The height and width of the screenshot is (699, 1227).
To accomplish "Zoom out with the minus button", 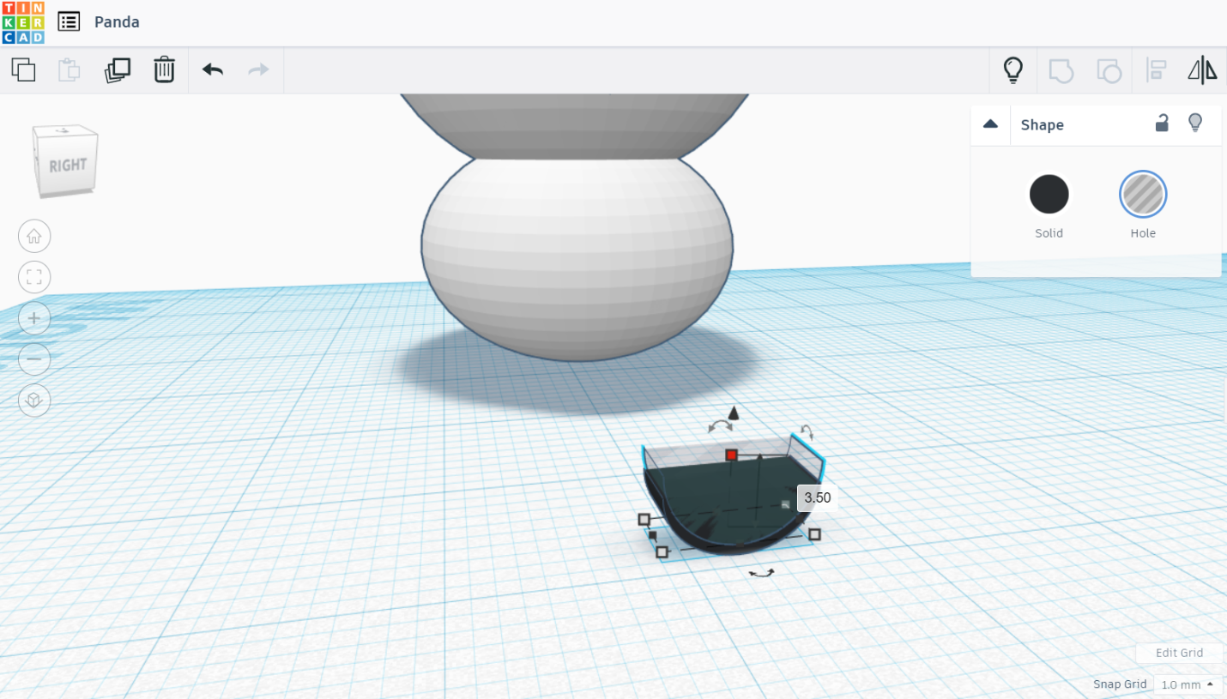I will click(34, 359).
